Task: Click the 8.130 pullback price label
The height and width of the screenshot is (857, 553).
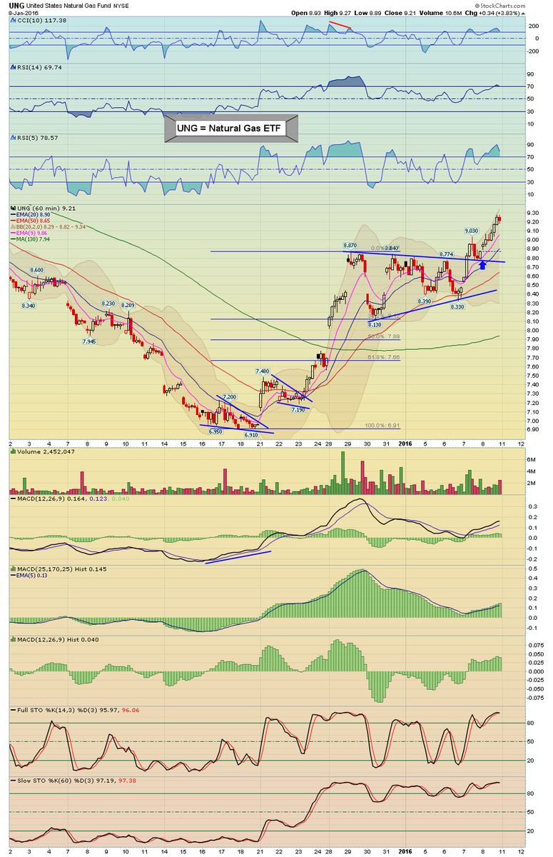Action: [375, 324]
